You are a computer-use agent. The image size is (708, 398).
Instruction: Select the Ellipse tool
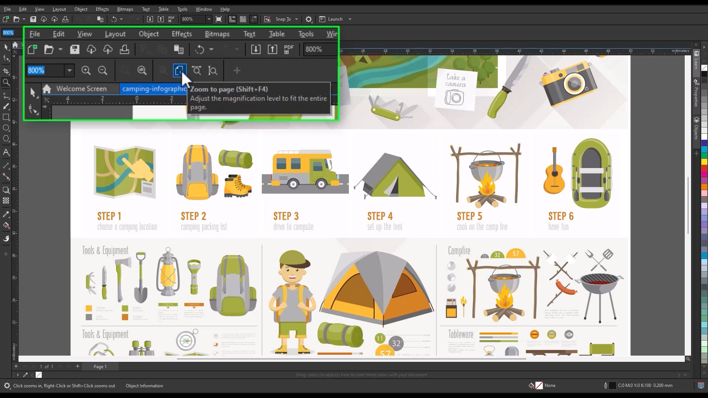[x=6, y=128]
